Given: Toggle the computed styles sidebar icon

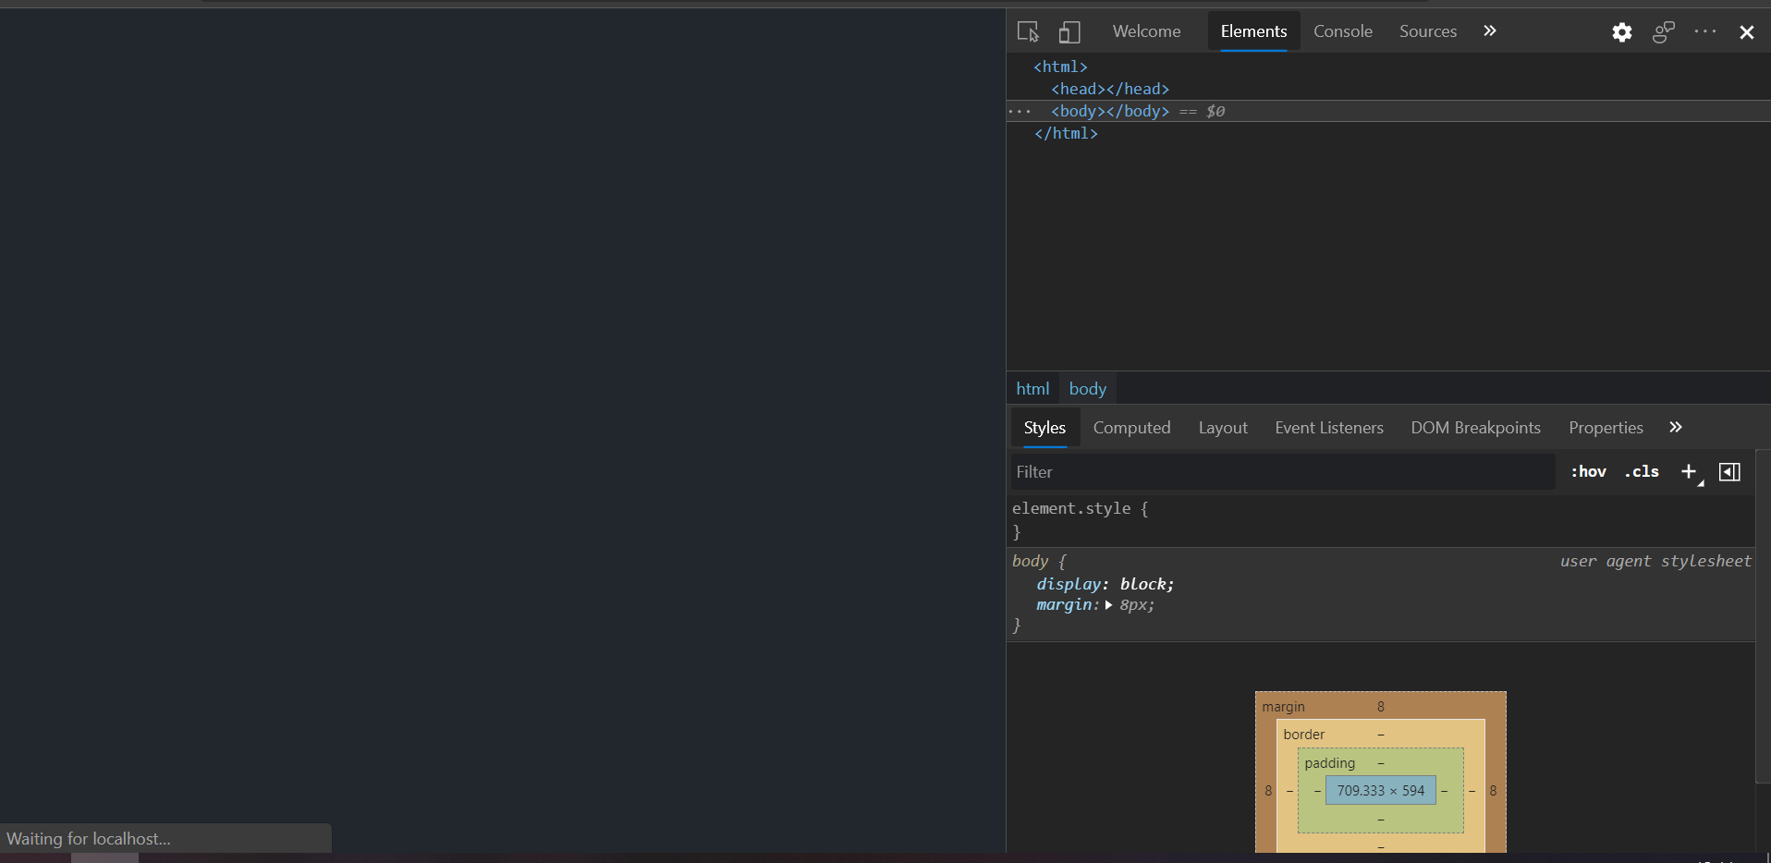Looking at the screenshot, I should coord(1729,471).
